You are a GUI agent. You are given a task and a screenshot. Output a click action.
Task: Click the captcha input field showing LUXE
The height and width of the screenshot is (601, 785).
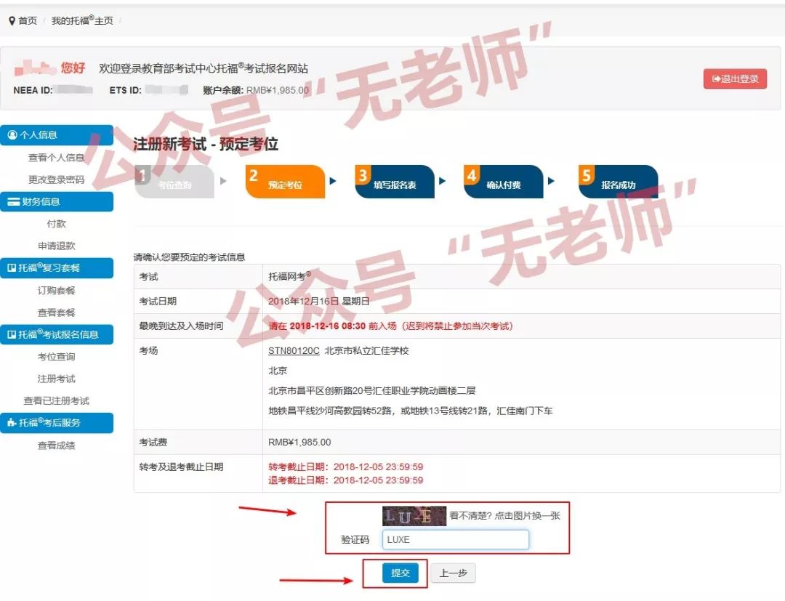[x=455, y=539]
